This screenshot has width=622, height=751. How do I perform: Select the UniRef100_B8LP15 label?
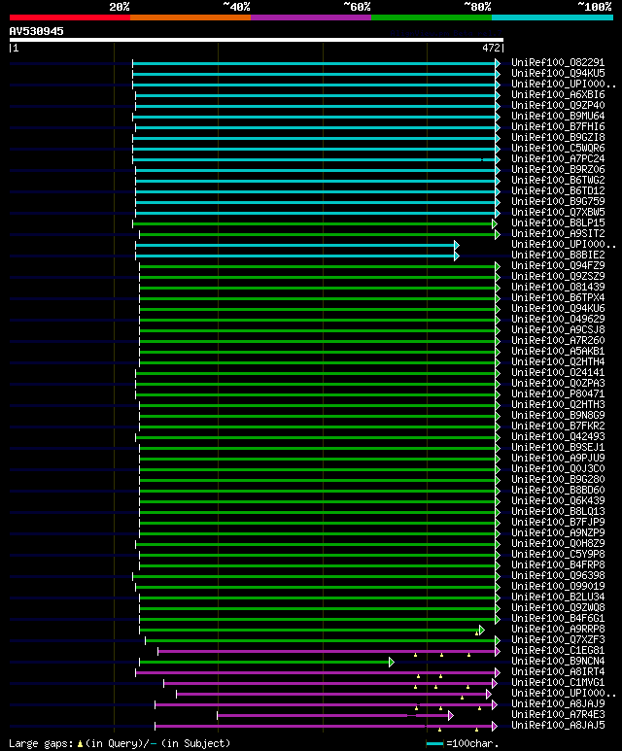(558, 222)
